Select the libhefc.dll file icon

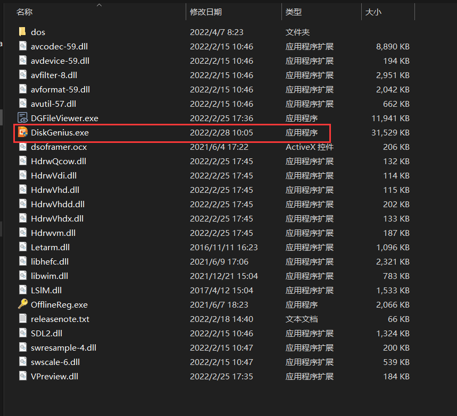pyautogui.click(x=23, y=261)
